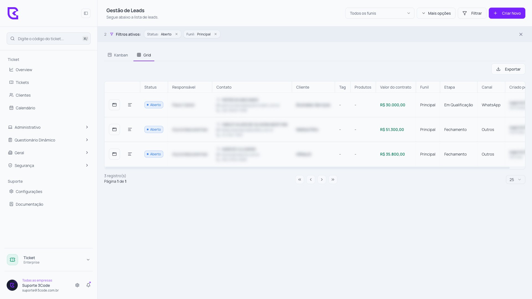This screenshot has height=299, width=532.
Task: Click the Filtros ativos funnel icon
Action: (x=112, y=34)
